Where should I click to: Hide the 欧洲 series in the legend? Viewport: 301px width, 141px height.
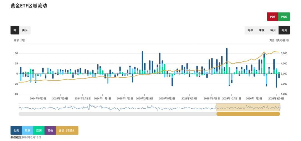point(27,130)
